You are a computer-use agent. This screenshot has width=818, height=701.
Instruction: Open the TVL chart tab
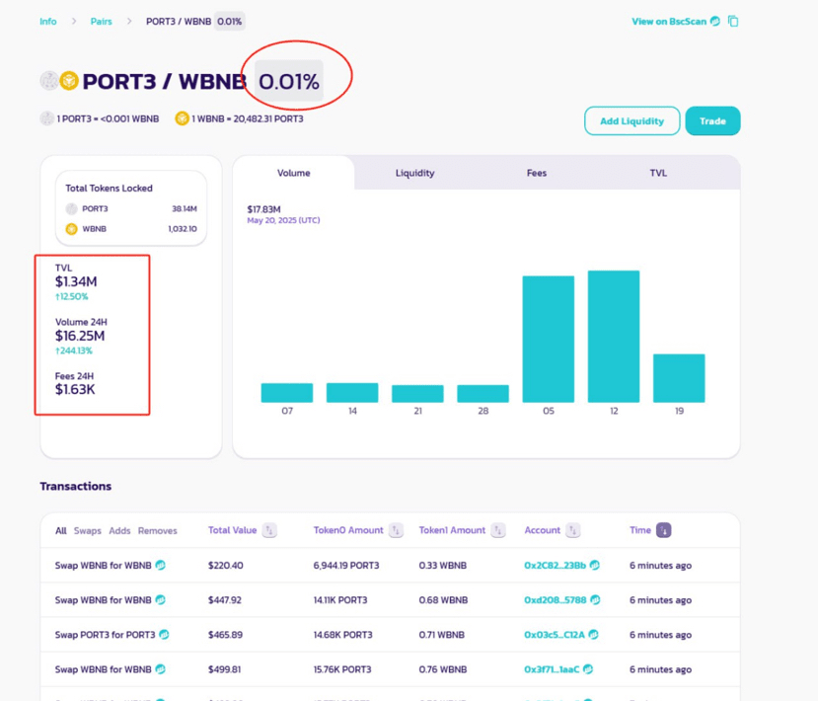658,173
